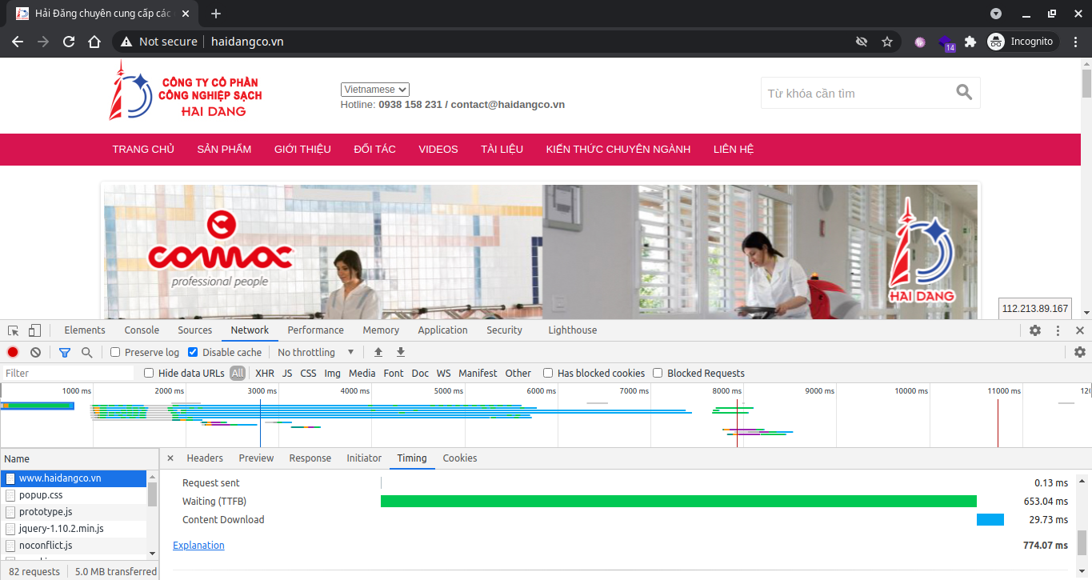Click the Name column header

point(79,458)
